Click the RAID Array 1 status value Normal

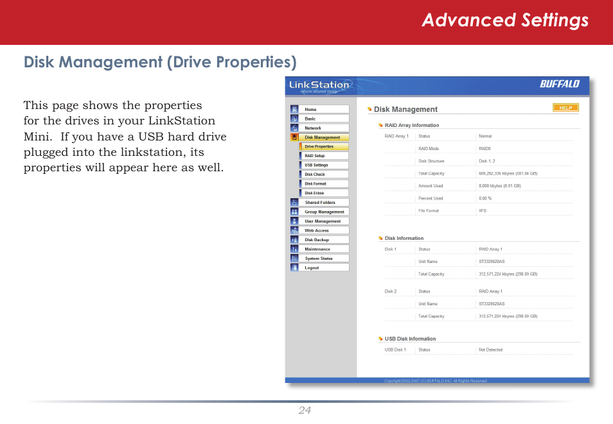(485, 136)
